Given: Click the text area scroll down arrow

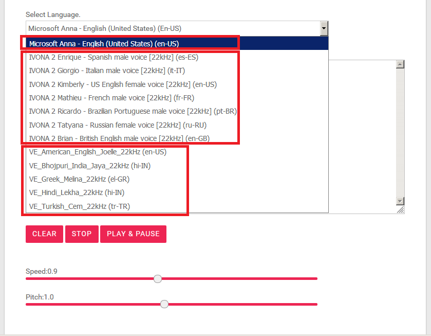Looking at the screenshot, I should pos(400,201).
